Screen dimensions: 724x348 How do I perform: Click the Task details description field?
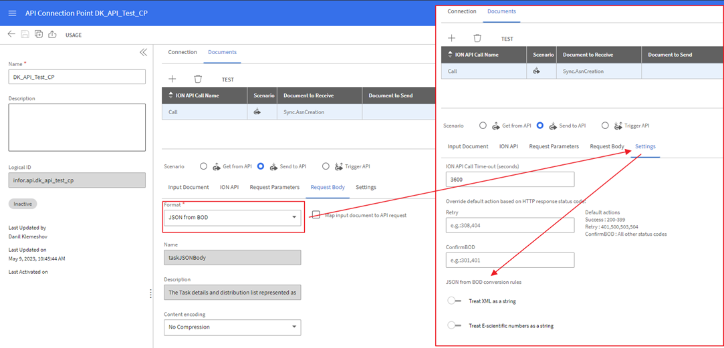coord(232,292)
